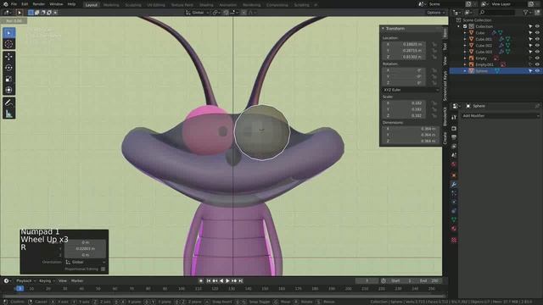The height and width of the screenshot is (305, 543).
Task: Pick the Transform tool in the left toolbar
Action: coord(9,90)
